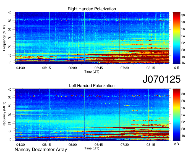Image resolution: width=188 pixels, height=153 pixels.
Task: Click the 24 value on the lower colorbar
Action: click(183, 115)
